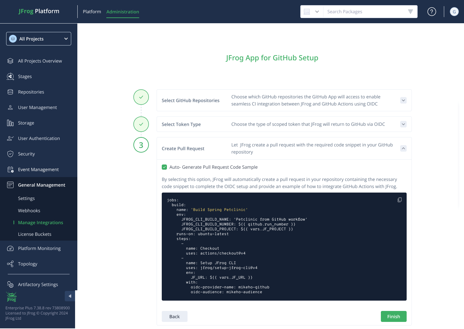Collapse the sidebar with the arrow button
Viewport: 464px width, 329px height.
[x=70, y=296]
